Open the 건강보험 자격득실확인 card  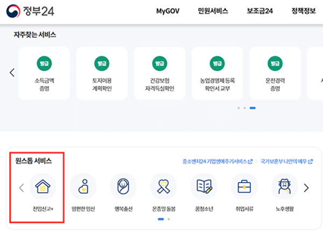pos(160,73)
